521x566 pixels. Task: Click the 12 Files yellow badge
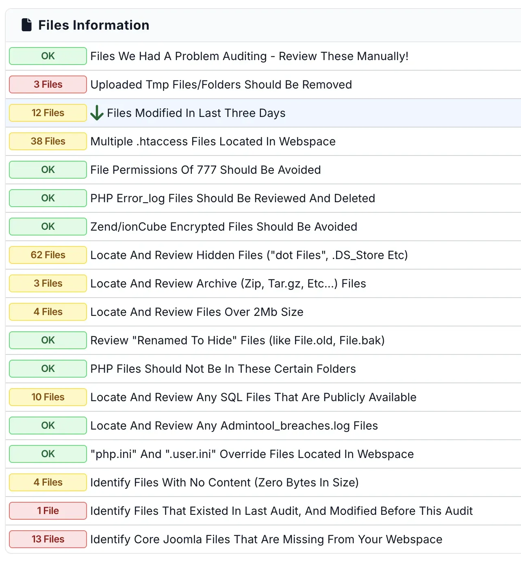click(48, 113)
